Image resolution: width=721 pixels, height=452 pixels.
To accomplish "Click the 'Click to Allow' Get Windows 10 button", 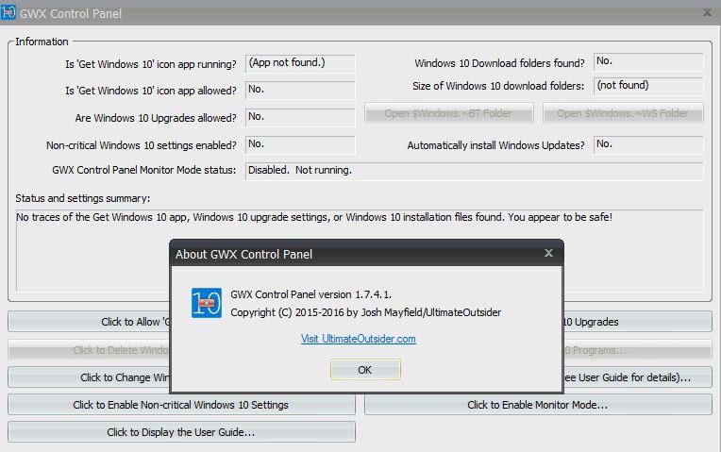I will coord(89,322).
